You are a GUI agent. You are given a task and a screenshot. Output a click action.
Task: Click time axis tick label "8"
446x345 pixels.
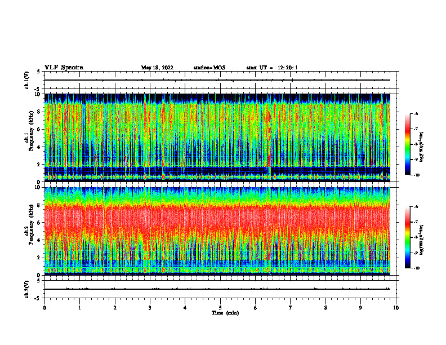click(x=325, y=308)
